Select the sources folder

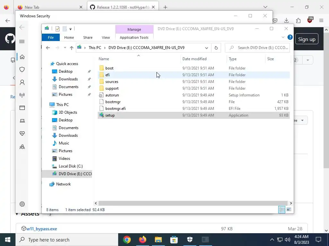tap(193, 82)
